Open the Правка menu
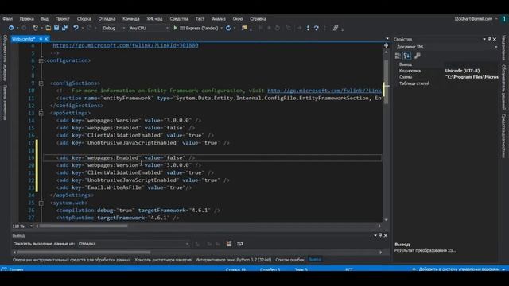The height and width of the screenshot is (286, 509). click(26, 19)
